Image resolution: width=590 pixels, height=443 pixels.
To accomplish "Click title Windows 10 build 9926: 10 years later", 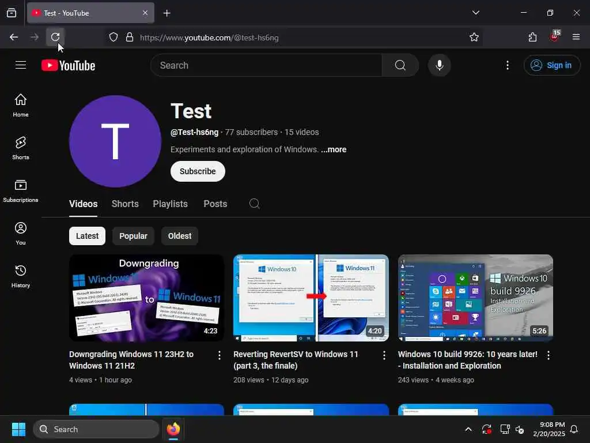I will tap(468, 360).
